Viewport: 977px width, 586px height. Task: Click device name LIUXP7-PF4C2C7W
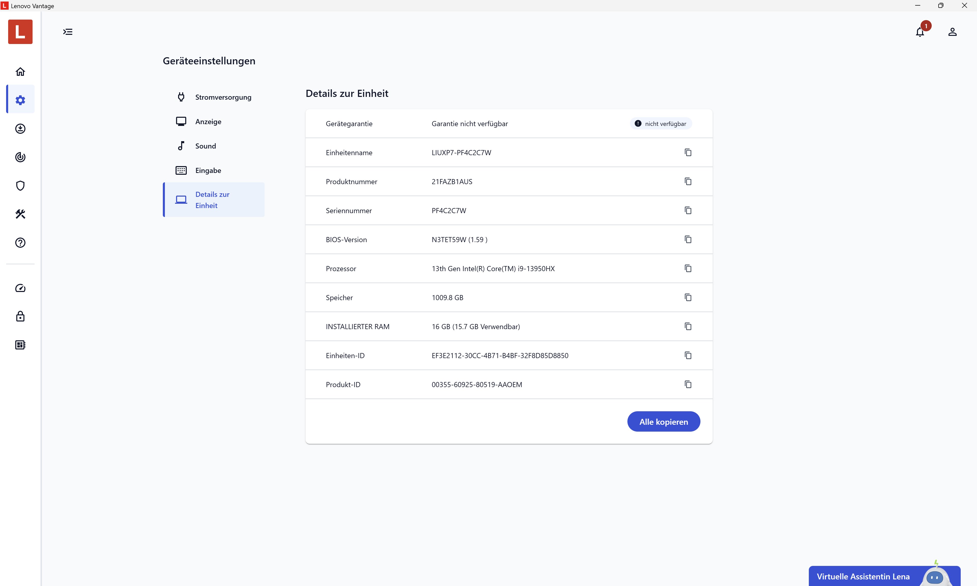[x=461, y=153]
